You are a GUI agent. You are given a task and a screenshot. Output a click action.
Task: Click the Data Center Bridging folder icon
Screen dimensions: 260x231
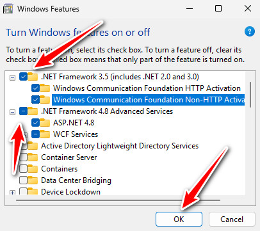[33, 180]
